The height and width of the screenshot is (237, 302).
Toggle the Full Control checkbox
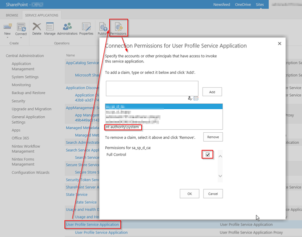point(208,155)
